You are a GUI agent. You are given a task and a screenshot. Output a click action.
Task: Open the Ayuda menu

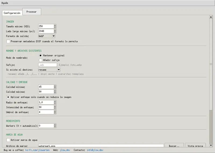[x=5, y=3]
